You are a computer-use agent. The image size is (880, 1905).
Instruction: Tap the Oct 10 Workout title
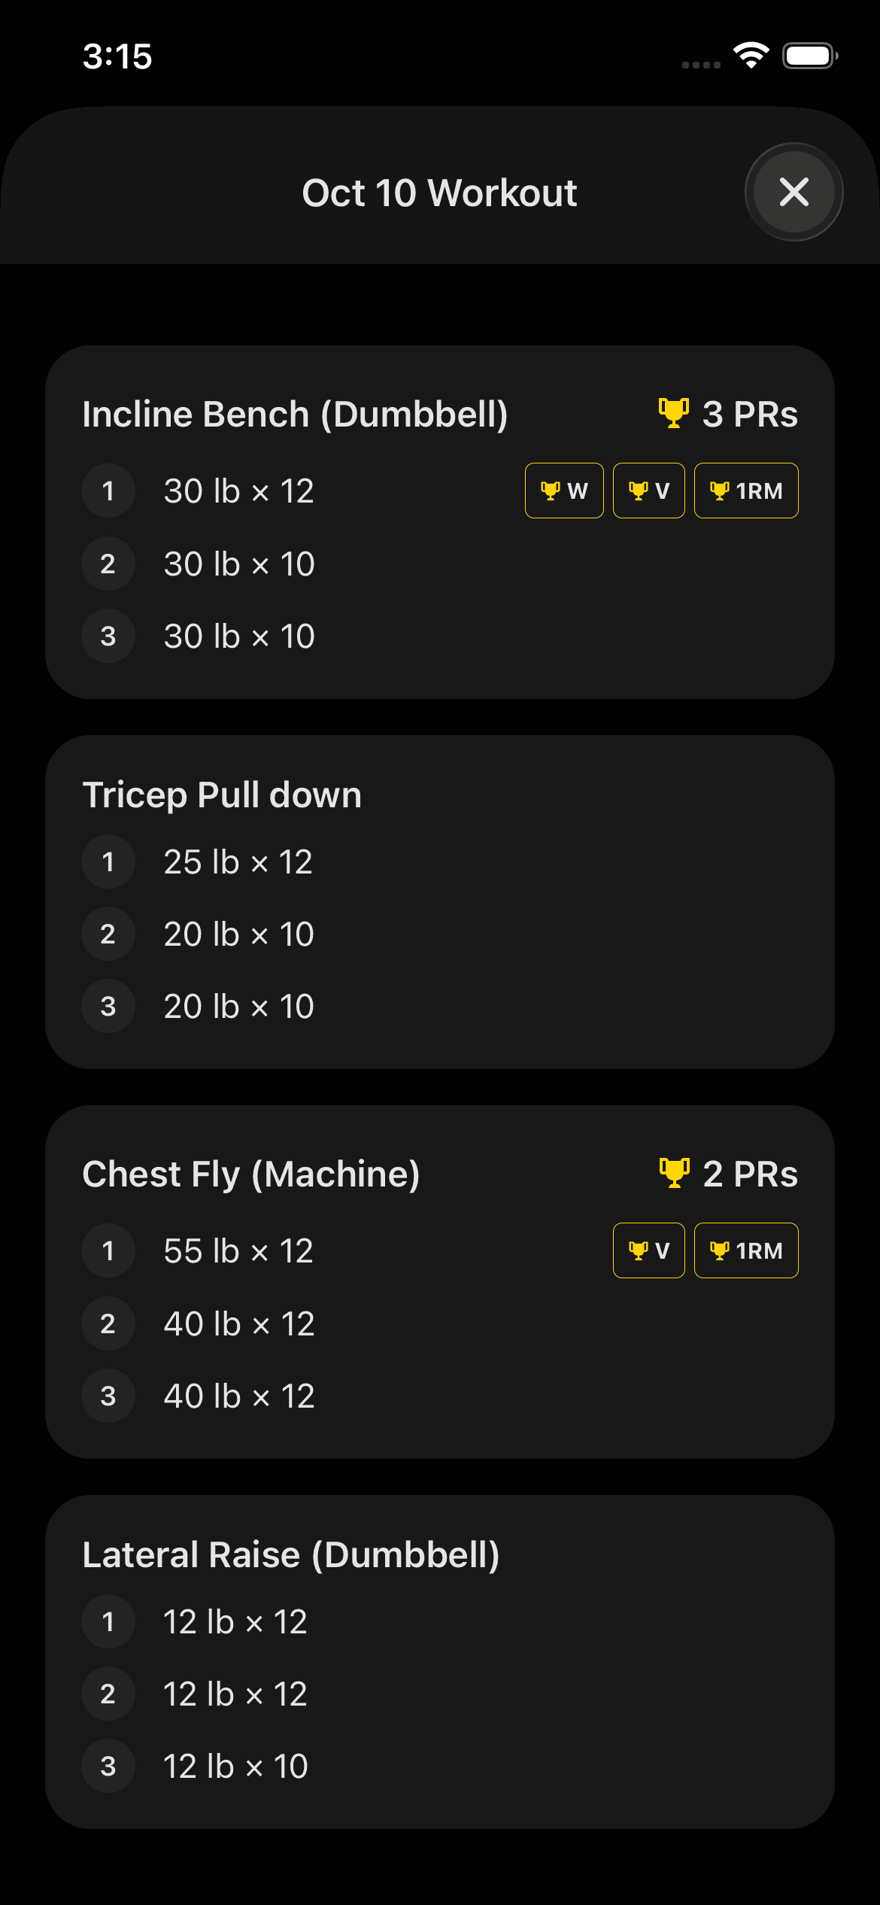pyautogui.click(x=439, y=193)
